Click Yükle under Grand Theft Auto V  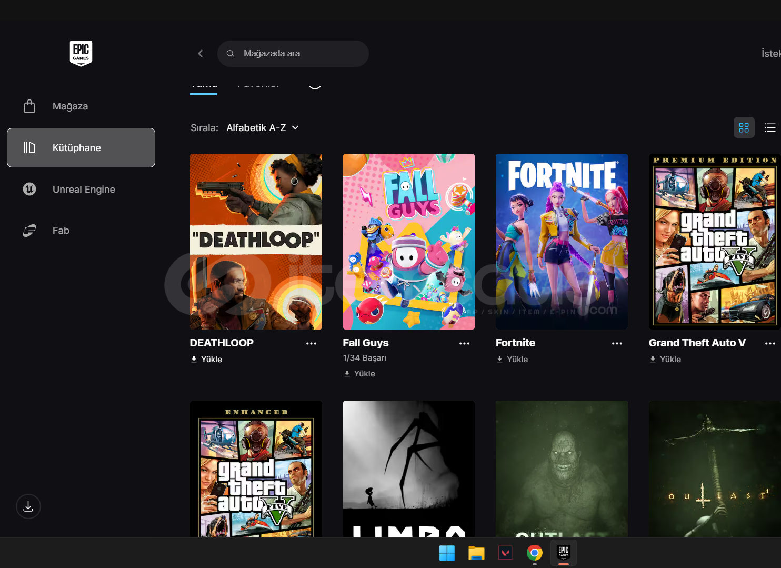point(665,360)
